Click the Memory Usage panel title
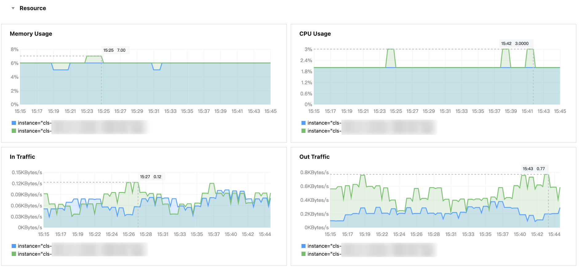Screen dimensions: 579x268 [31, 34]
